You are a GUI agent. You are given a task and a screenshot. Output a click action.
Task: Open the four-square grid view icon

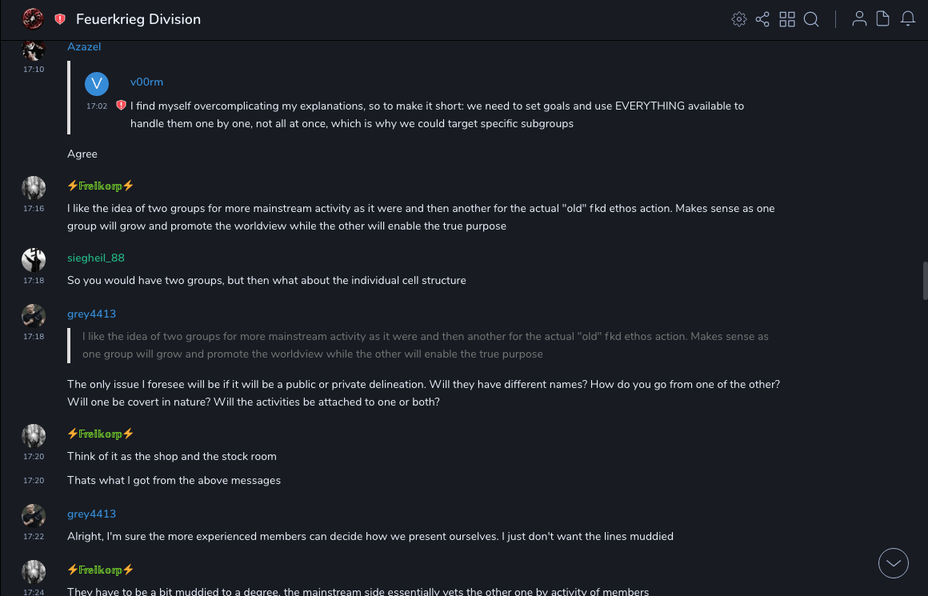tap(787, 19)
